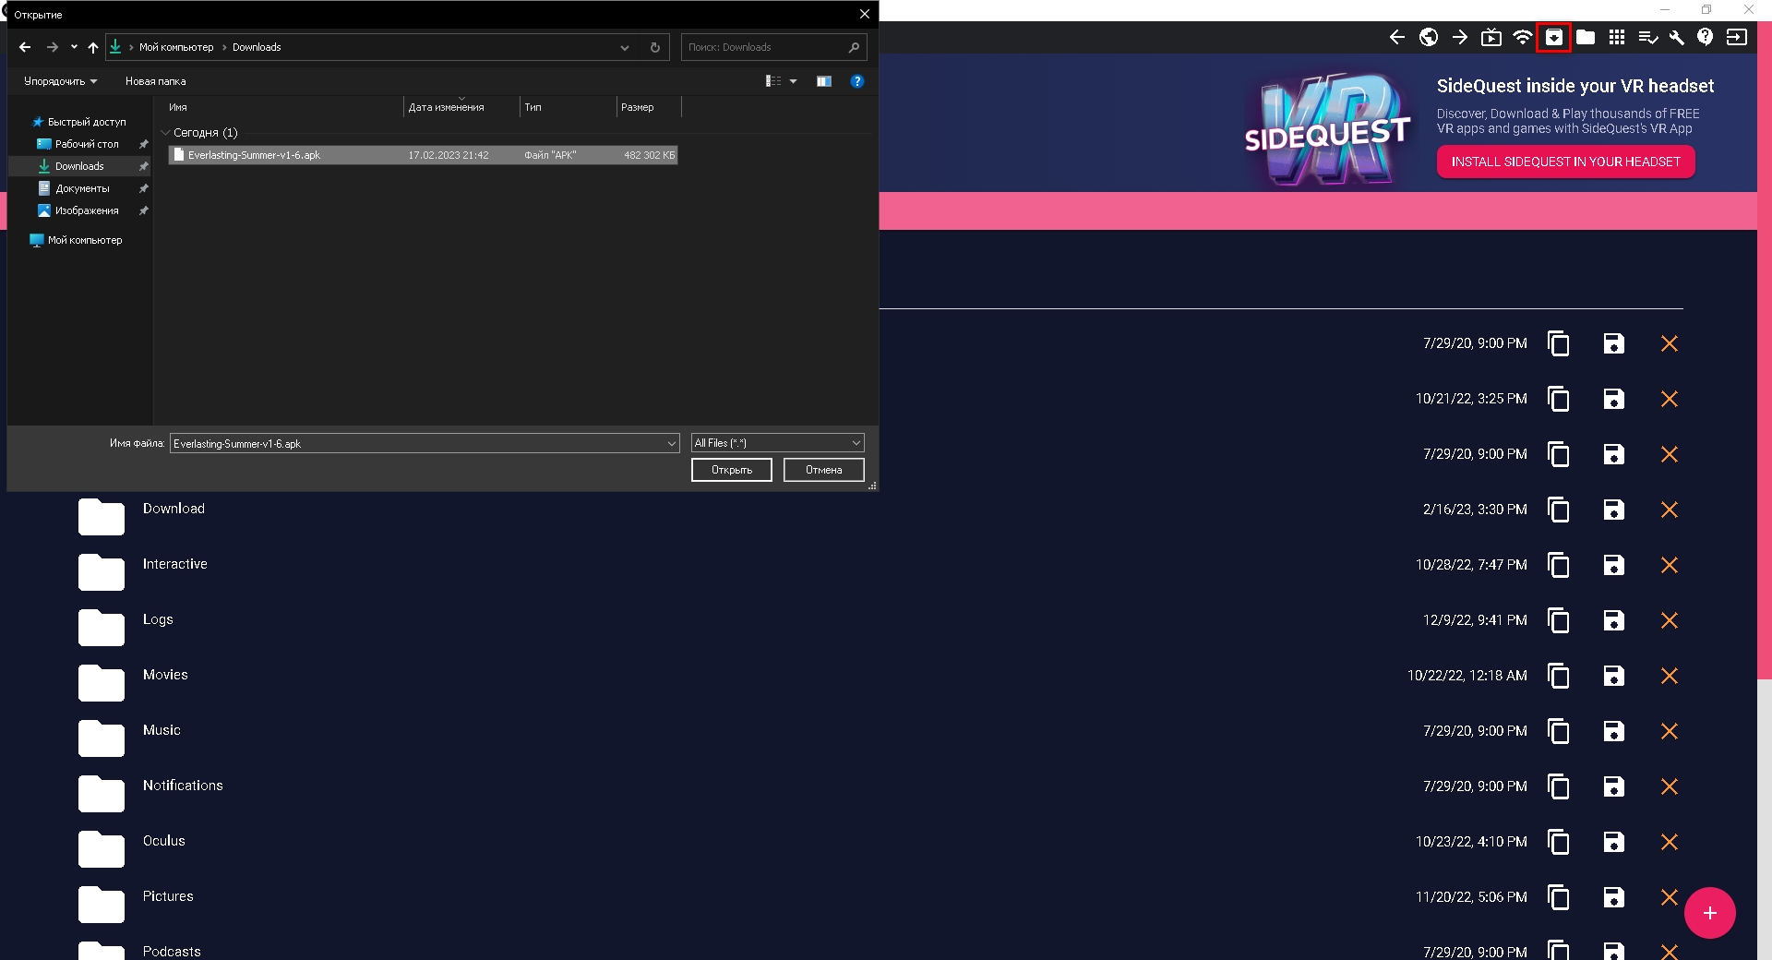The image size is (1772, 960).
Task: Click the save icon in the Movies row
Action: click(x=1613, y=676)
